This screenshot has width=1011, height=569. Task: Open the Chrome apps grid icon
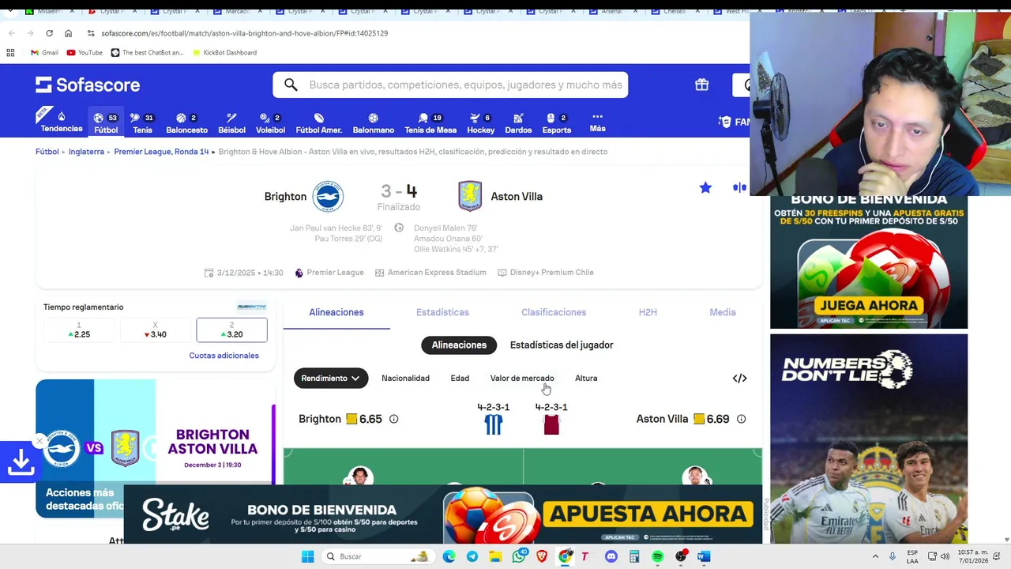point(10,52)
